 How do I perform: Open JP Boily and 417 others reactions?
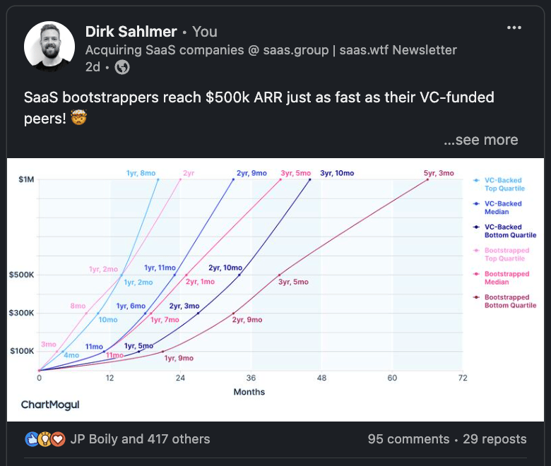click(140, 439)
